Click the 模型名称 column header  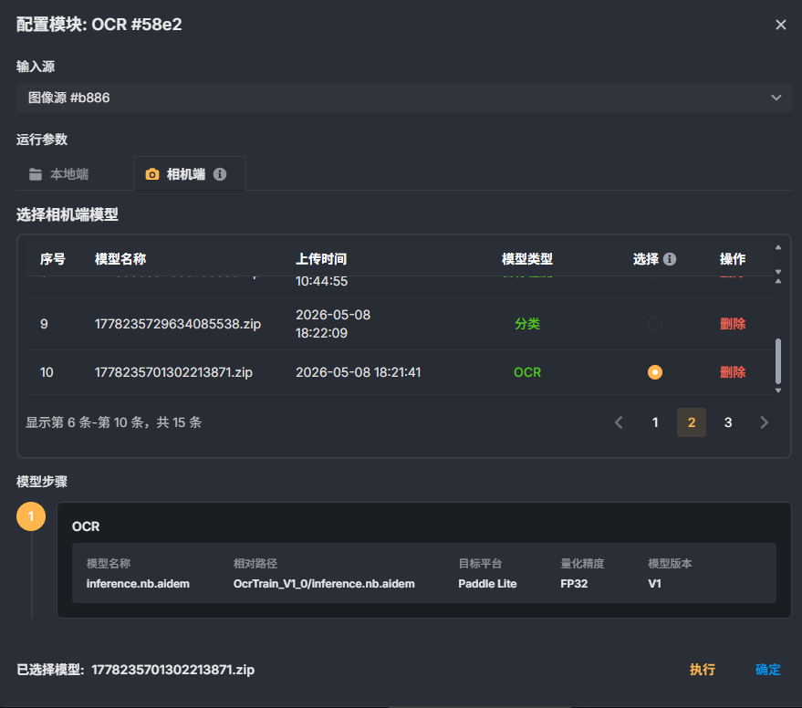(x=120, y=259)
